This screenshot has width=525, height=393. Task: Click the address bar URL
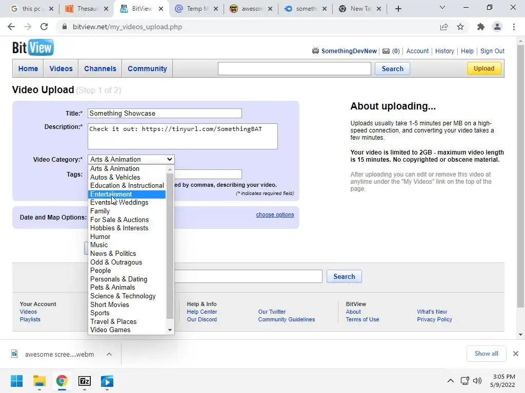coord(127,27)
